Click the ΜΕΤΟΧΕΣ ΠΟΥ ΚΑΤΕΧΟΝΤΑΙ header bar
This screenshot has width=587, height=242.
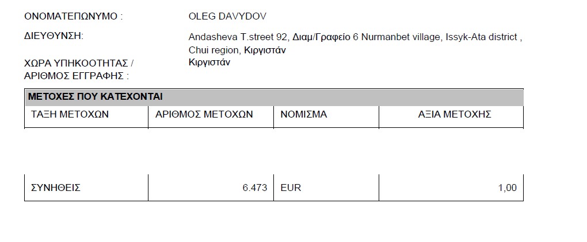point(274,97)
